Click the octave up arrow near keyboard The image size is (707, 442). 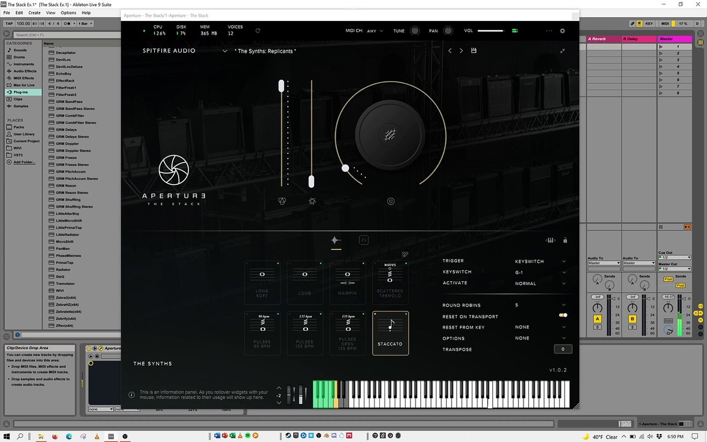click(279, 389)
